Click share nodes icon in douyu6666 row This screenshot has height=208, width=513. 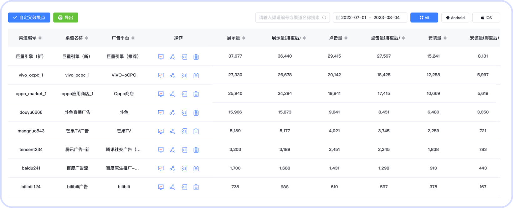click(172, 113)
